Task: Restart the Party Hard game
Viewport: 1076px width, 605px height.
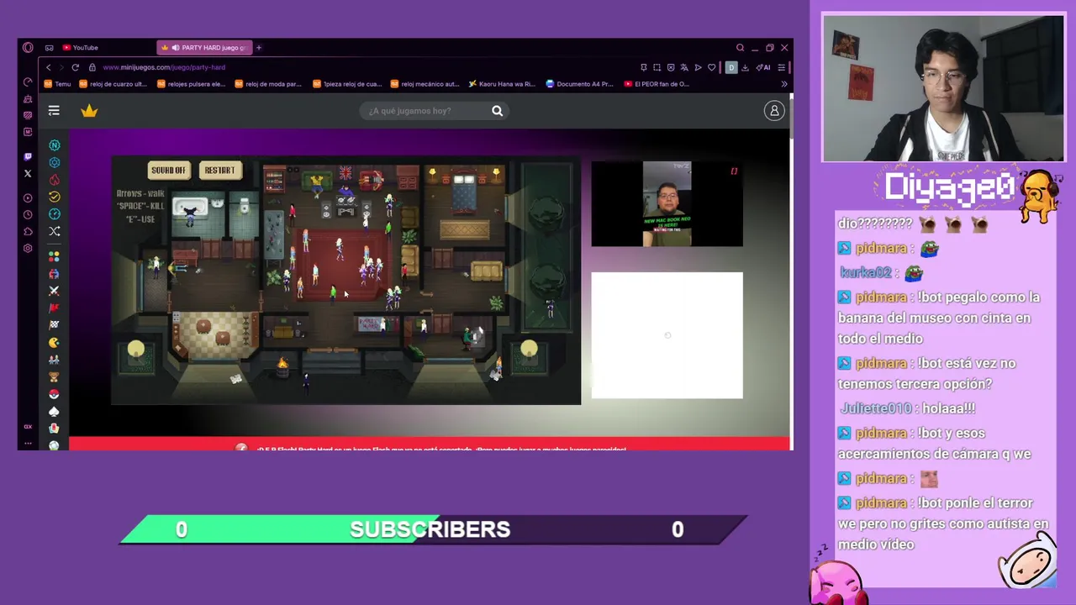Action: point(219,171)
